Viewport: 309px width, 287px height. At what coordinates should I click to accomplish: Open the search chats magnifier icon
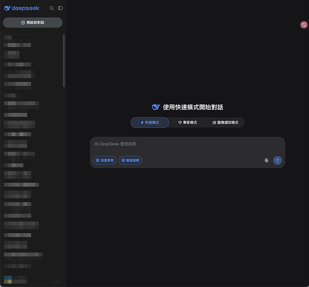pos(52,8)
